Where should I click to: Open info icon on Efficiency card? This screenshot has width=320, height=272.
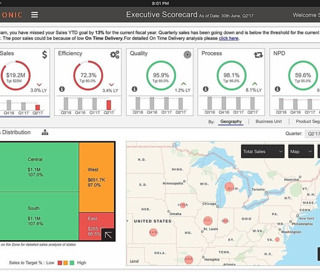62,89
